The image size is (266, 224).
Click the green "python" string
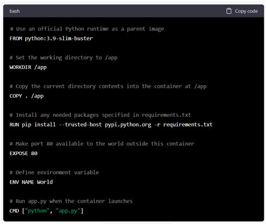coord(37,211)
